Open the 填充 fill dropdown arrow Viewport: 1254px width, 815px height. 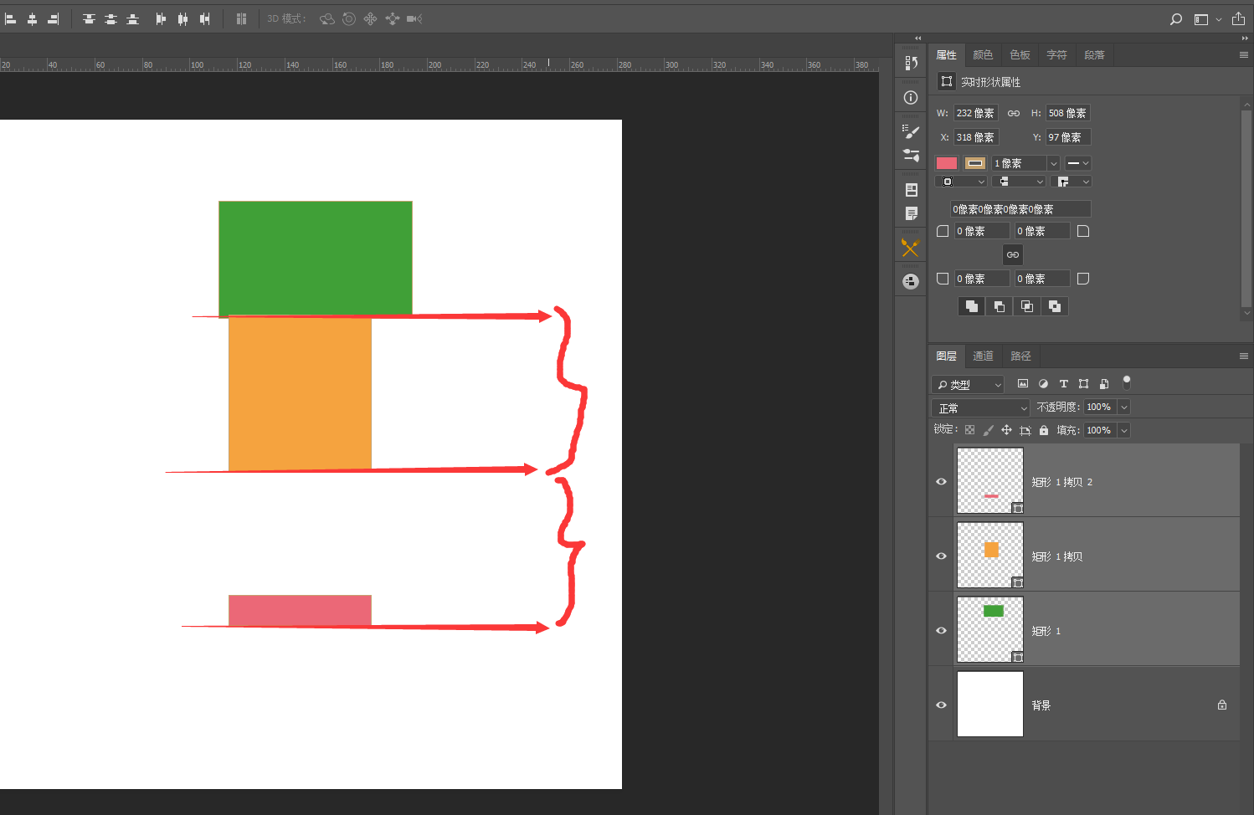tap(1124, 430)
